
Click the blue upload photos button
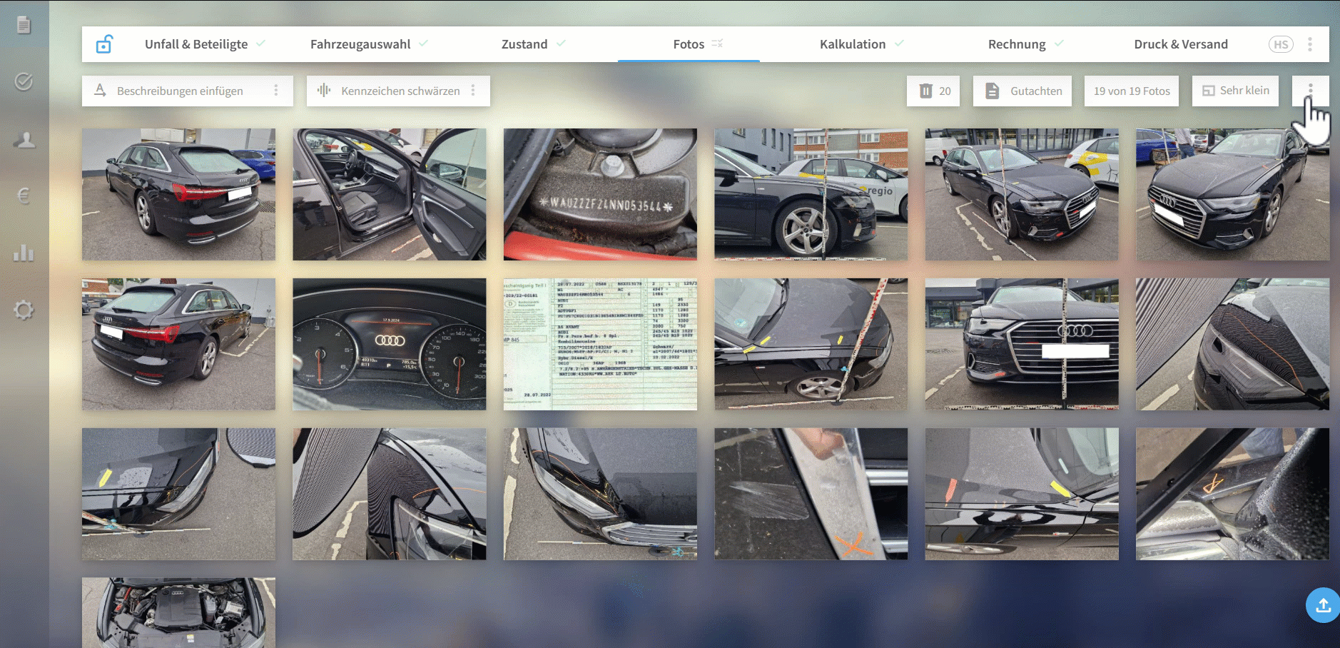(x=1323, y=605)
